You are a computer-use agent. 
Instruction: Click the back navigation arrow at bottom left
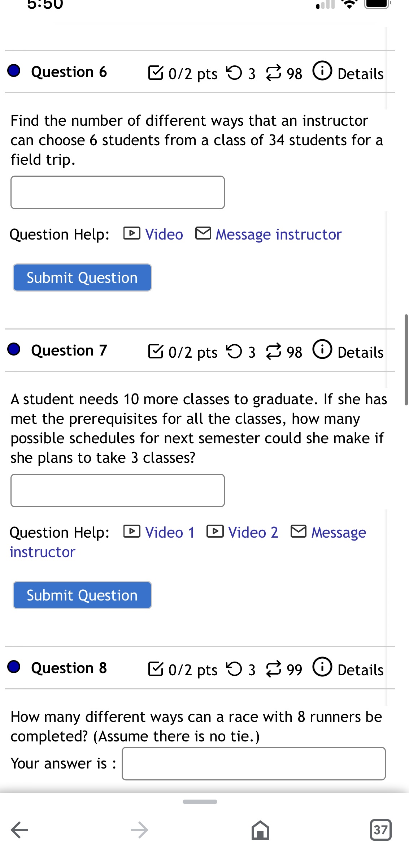[x=19, y=829]
